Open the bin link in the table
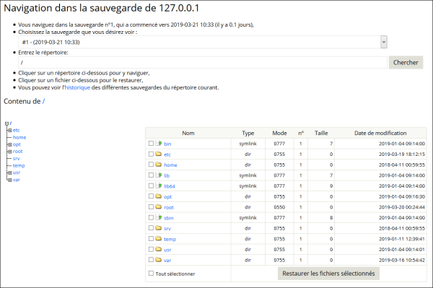 tap(167, 144)
